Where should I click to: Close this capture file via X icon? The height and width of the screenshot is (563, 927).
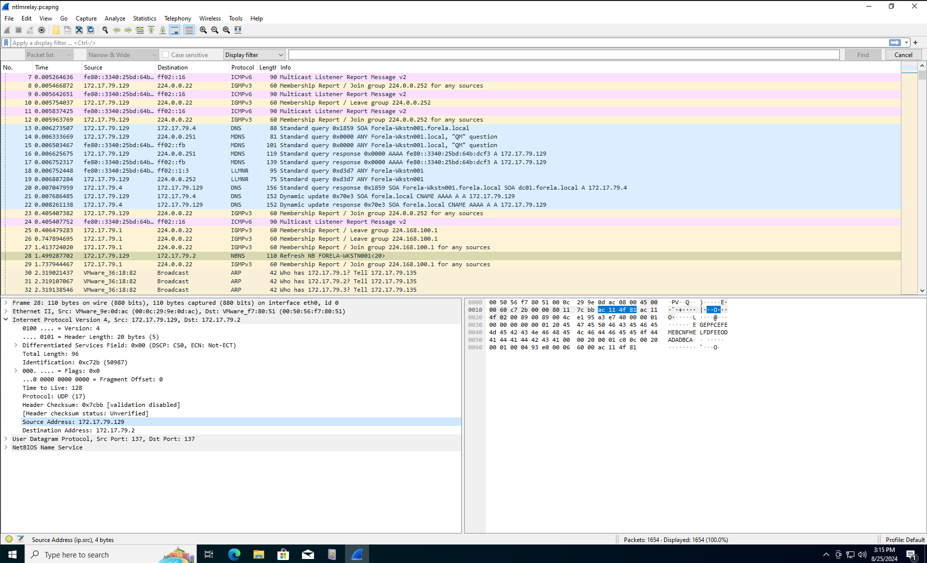pyautogui.click(x=79, y=30)
